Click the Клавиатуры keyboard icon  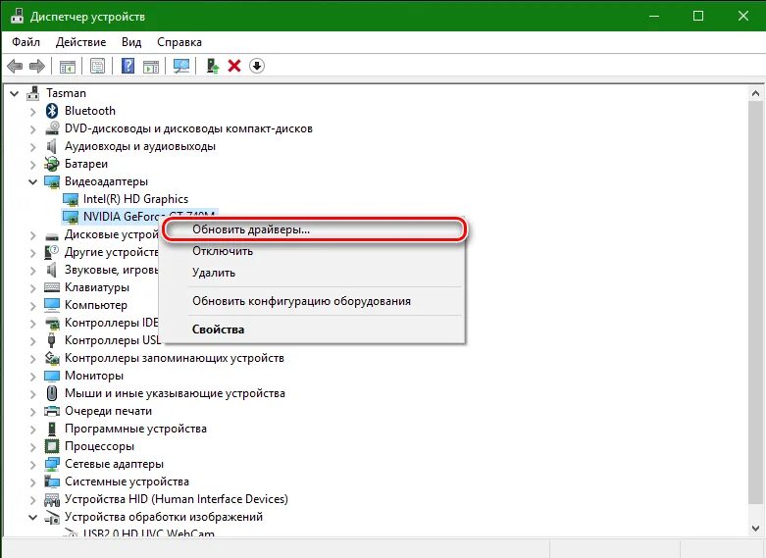(x=52, y=287)
